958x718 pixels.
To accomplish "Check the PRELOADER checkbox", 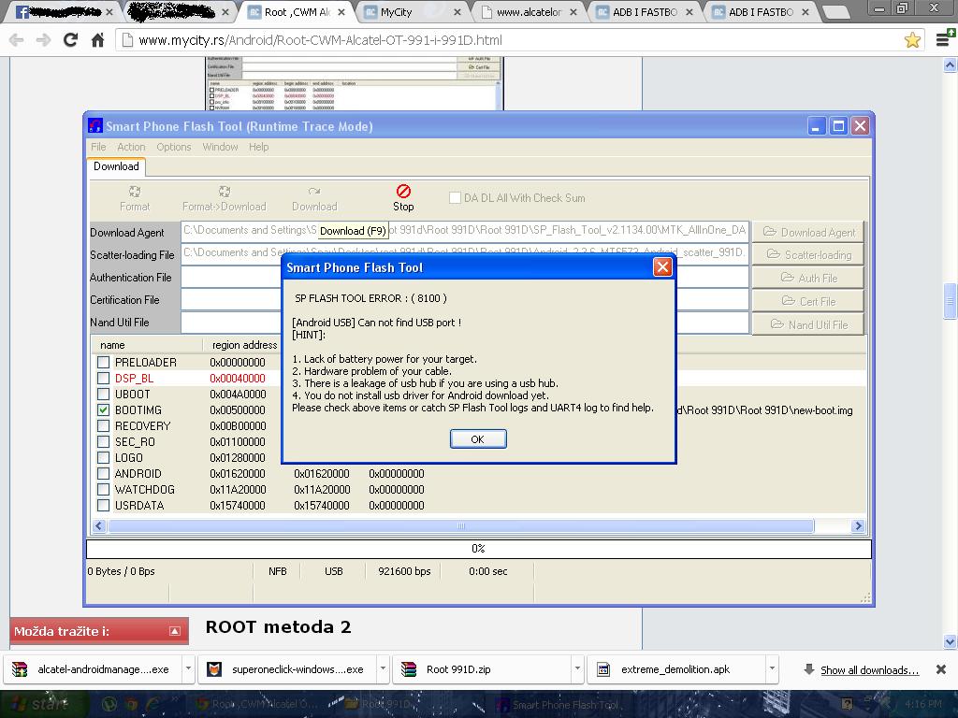I will [x=103, y=362].
